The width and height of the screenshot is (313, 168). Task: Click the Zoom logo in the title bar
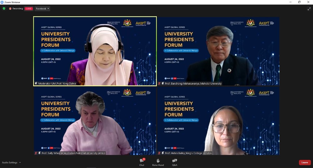[2, 2]
